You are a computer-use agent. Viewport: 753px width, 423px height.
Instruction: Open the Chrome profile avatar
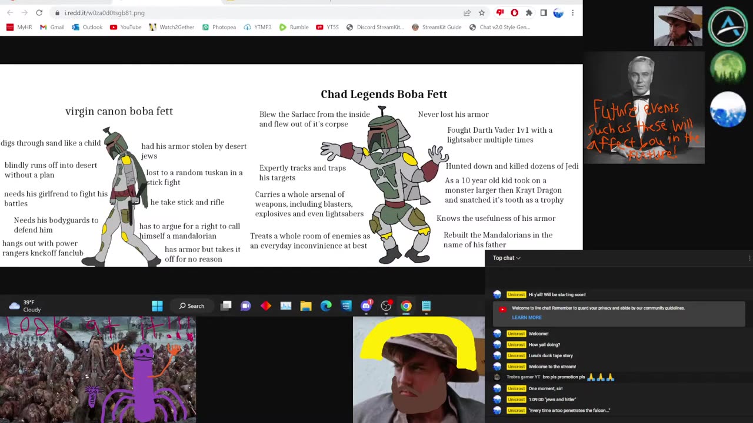pyautogui.click(x=558, y=13)
